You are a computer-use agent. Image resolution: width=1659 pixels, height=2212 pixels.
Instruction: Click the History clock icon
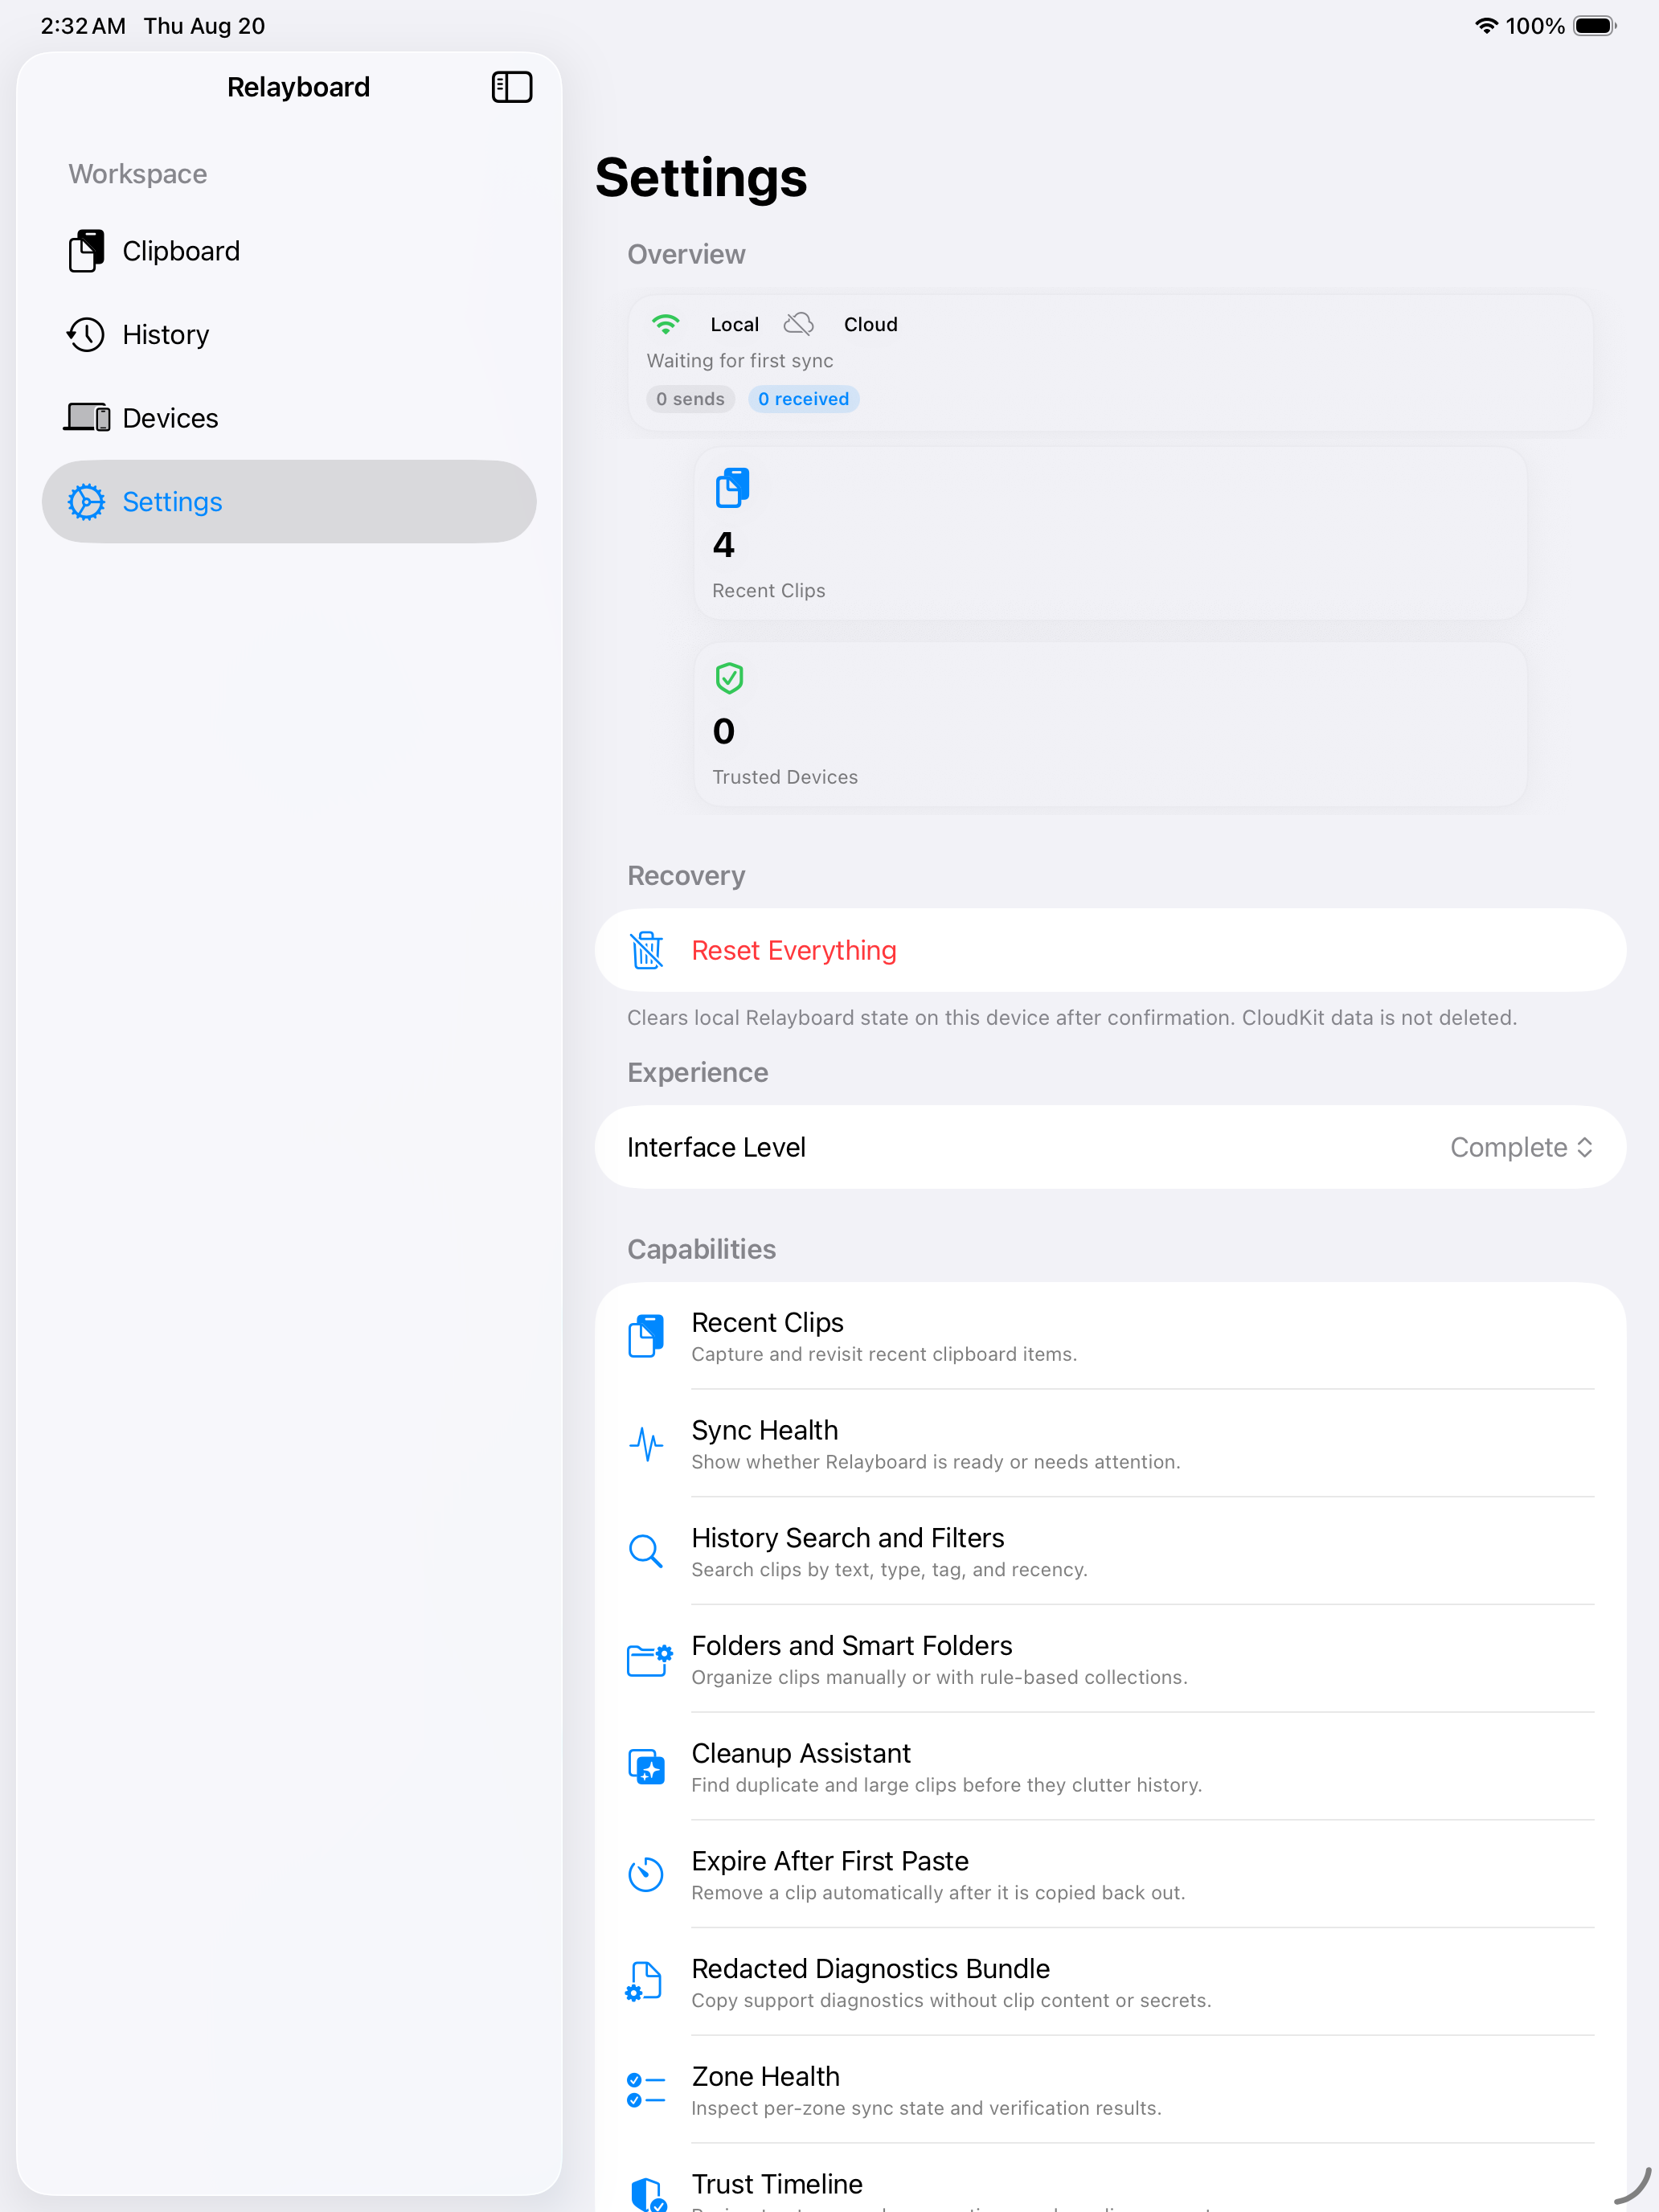click(x=86, y=334)
